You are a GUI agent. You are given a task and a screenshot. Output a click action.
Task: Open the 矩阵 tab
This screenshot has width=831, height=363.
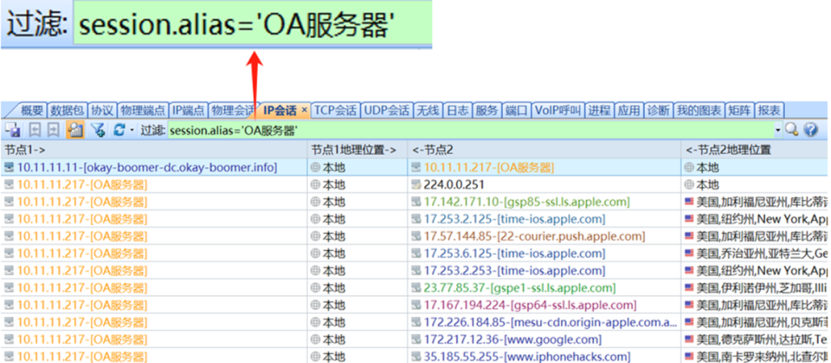[x=739, y=110]
